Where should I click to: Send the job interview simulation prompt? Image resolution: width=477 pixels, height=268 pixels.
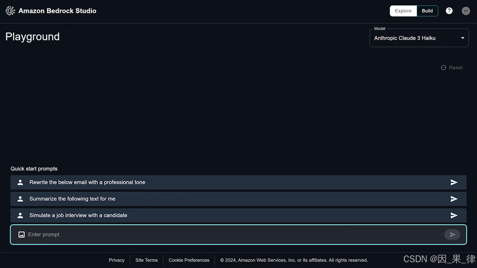(454, 215)
